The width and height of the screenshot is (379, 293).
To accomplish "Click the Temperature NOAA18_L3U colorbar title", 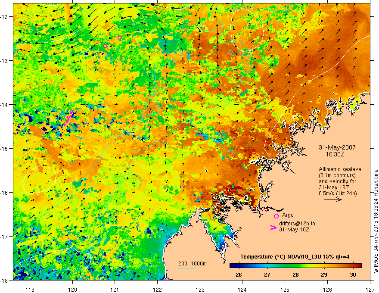I will [x=295, y=257].
